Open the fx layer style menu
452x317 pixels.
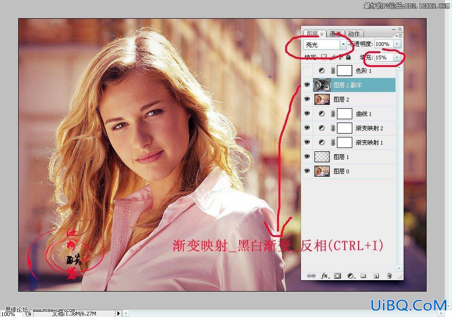tap(325, 275)
